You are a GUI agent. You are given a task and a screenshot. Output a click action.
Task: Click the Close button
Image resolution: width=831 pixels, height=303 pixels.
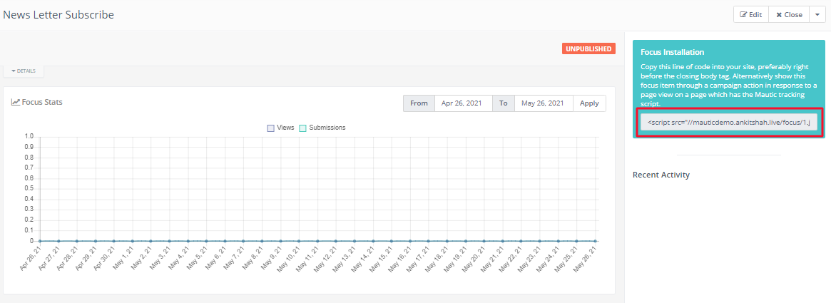pos(789,15)
